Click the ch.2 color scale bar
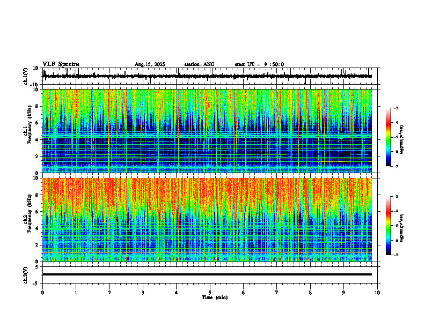This screenshot has width=425, height=328. click(389, 226)
